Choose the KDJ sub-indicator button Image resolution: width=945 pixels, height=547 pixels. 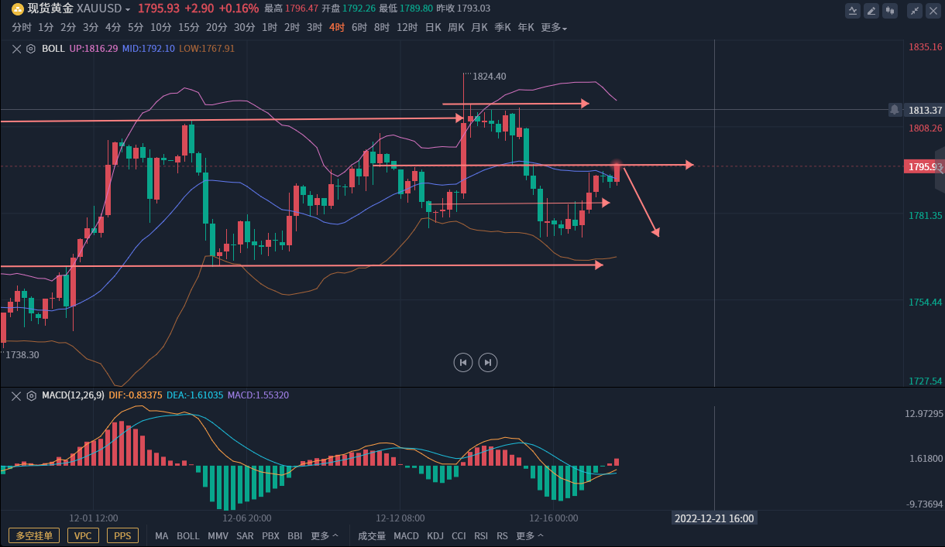[435, 535]
